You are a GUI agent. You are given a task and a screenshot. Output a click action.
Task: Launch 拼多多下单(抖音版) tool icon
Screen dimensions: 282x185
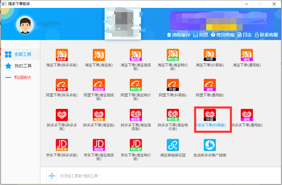click(210, 115)
